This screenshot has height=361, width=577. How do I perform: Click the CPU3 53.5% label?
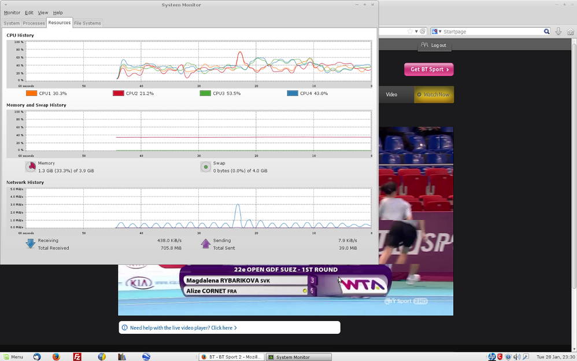point(226,94)
